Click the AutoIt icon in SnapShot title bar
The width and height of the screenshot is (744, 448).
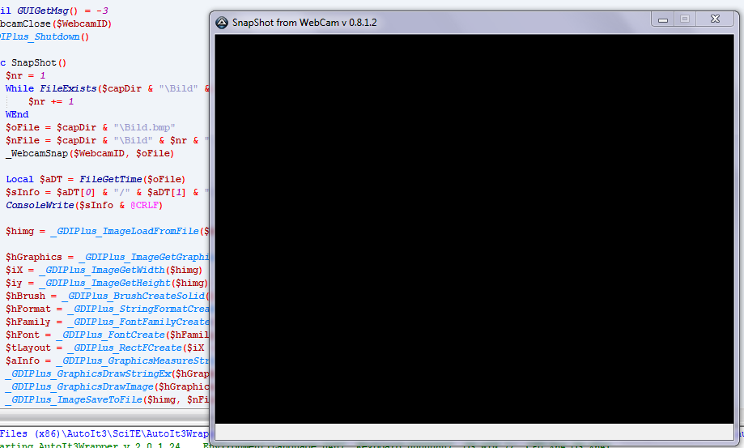[222, 23]
